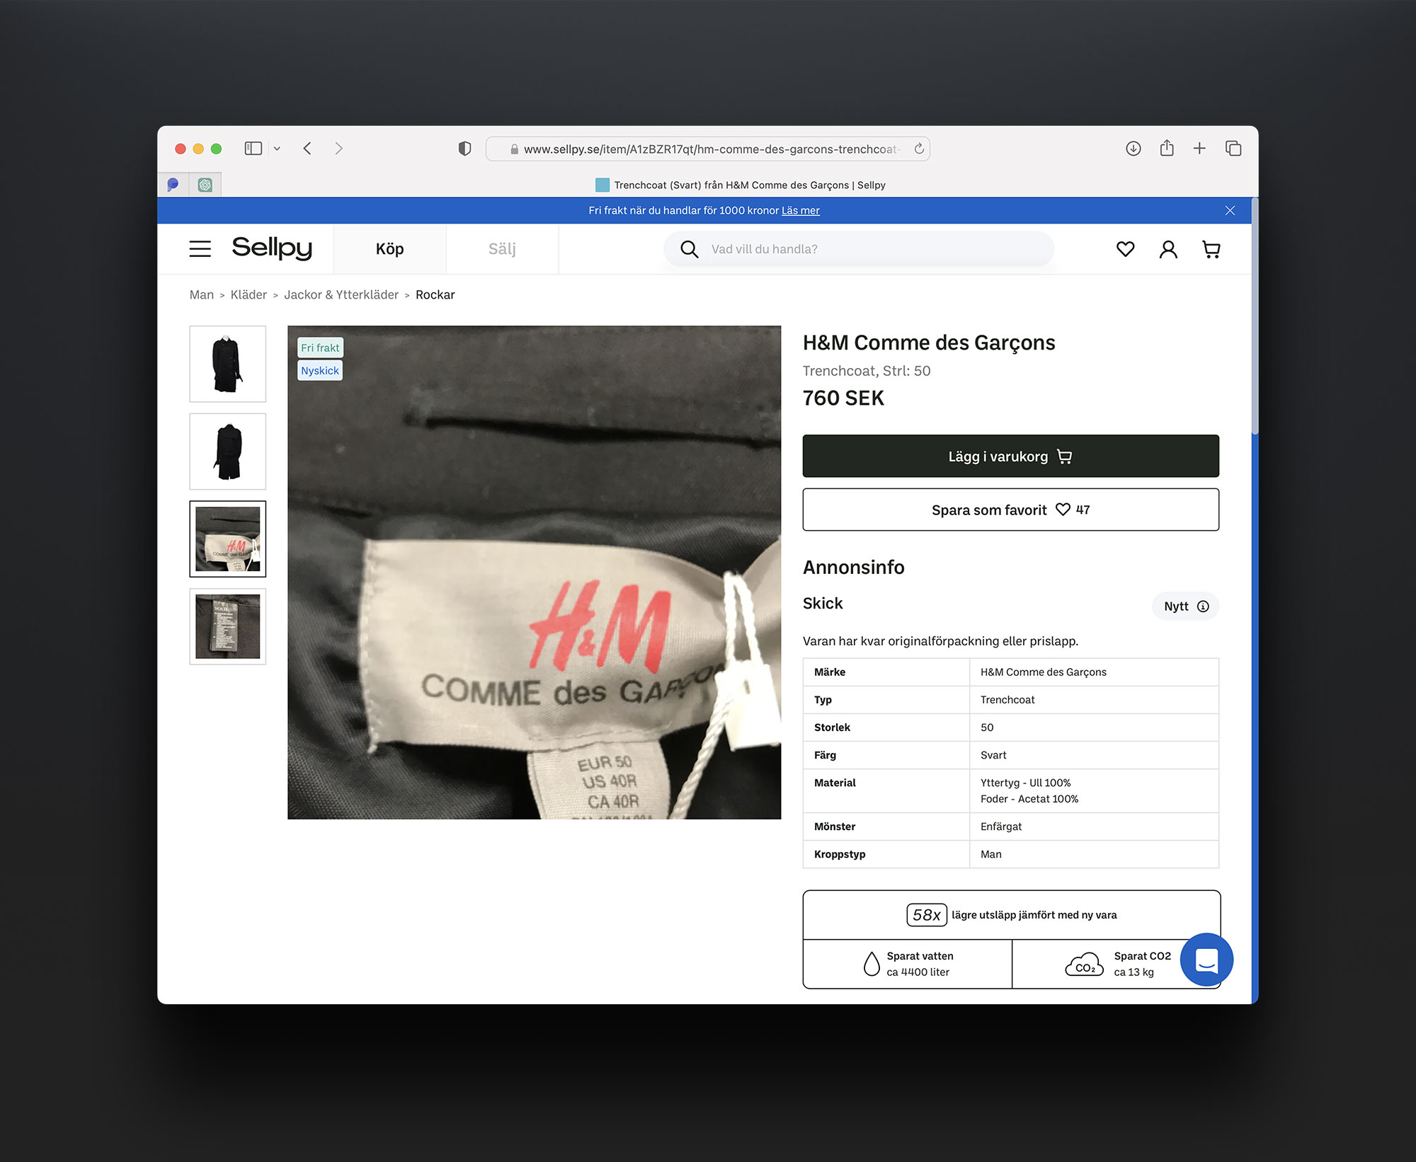This screenshot has width=1416, height=1162.
Task: Switch to the Köp tab
Action: click(389, 248)
